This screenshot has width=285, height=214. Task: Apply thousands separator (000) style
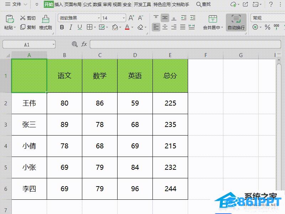click(x=276, y=27)
